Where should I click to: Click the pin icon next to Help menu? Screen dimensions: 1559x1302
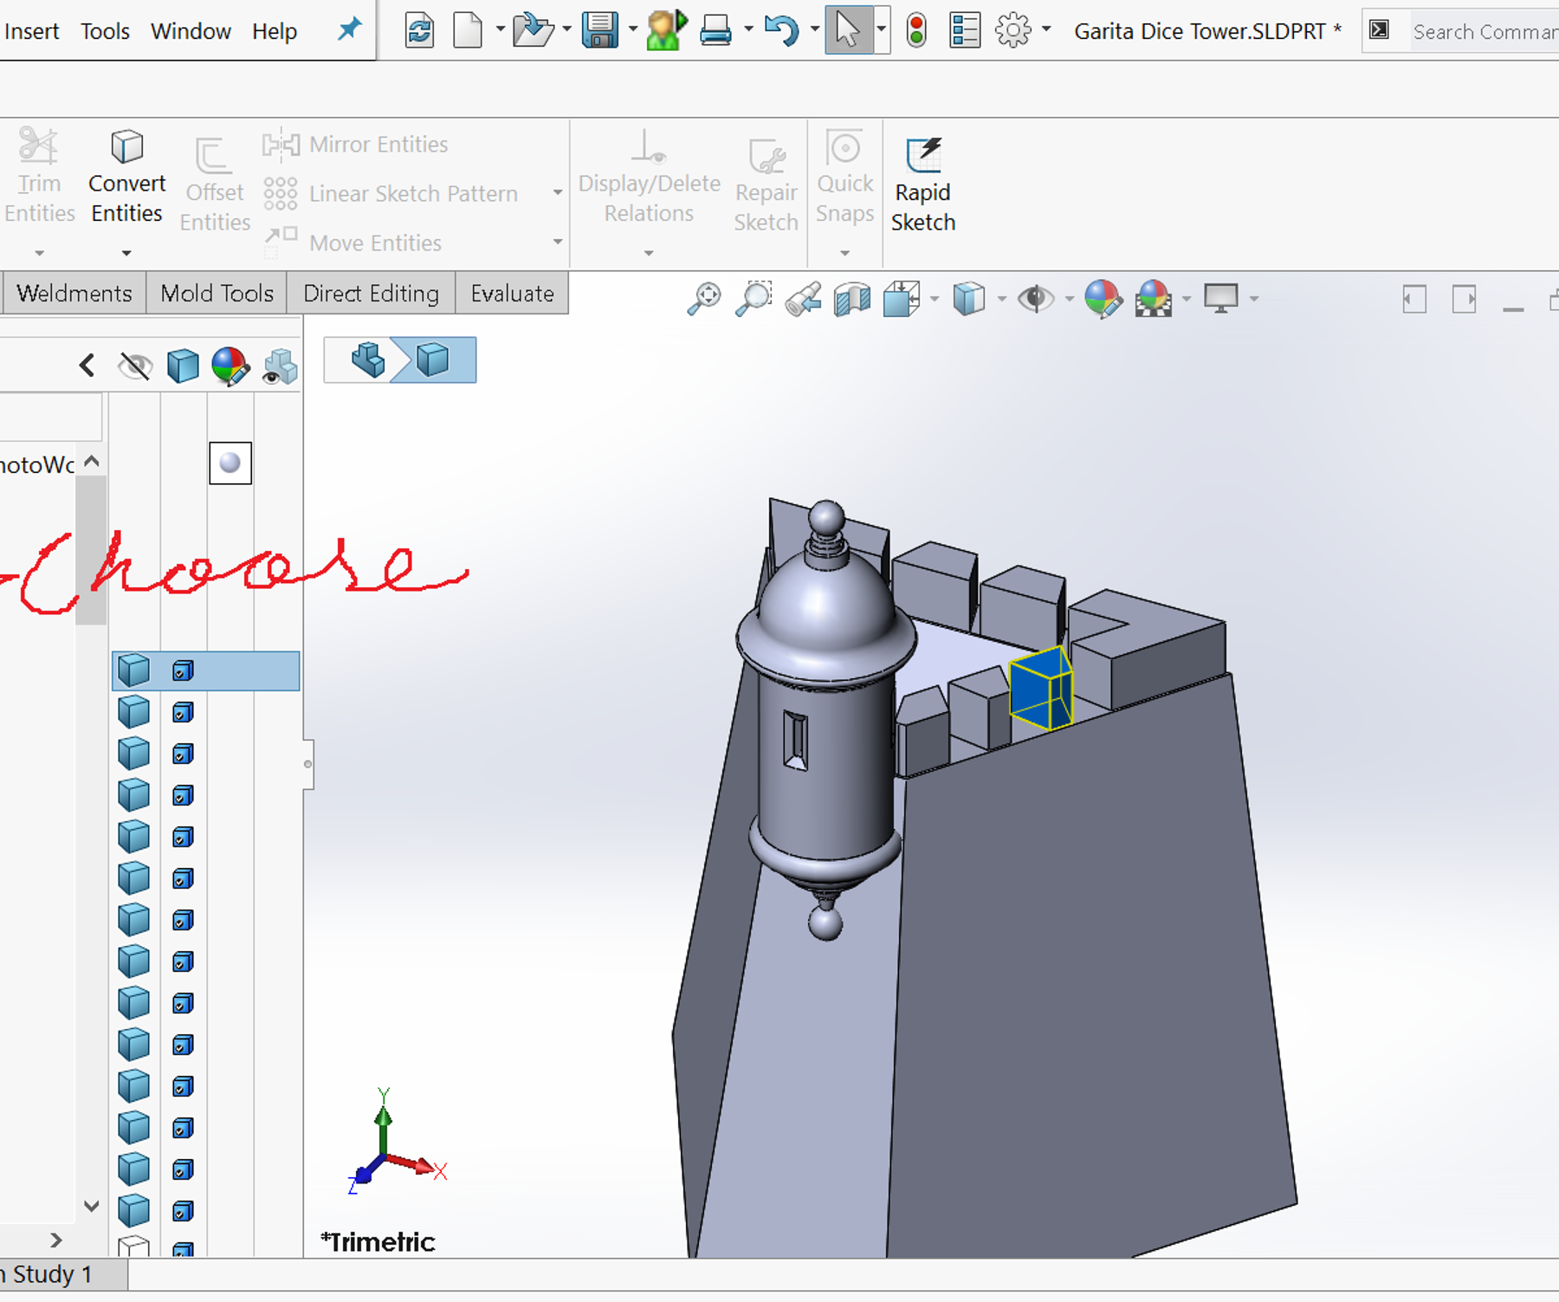pos(349,30)
